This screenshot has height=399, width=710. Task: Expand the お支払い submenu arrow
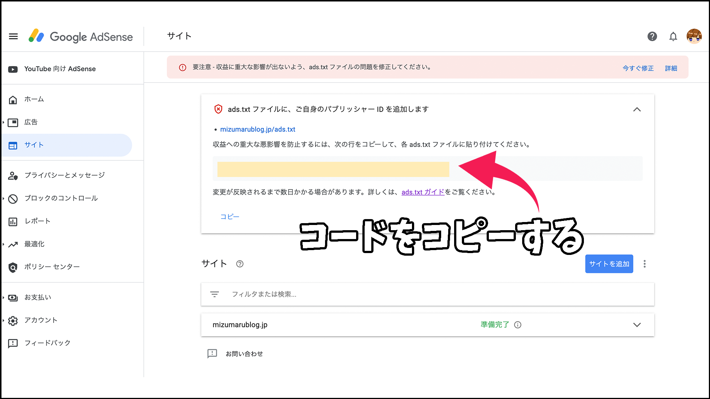[x=3, y=297]
